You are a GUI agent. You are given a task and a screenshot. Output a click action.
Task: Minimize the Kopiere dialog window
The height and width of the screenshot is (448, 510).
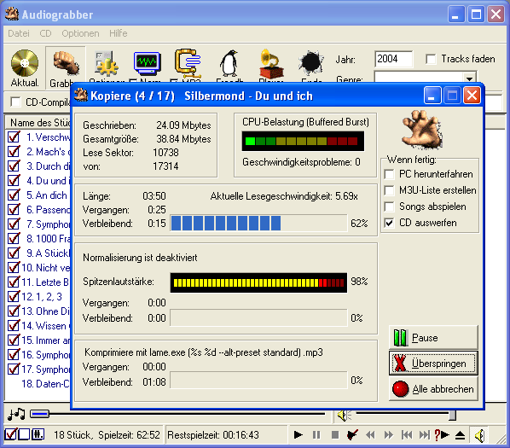coord(432,96)
